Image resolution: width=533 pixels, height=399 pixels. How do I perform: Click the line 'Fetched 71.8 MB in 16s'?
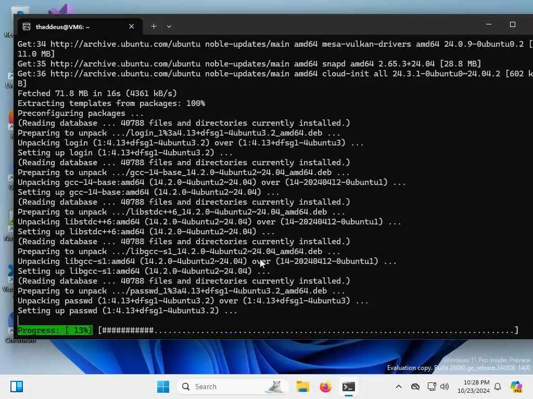[97, 94]
